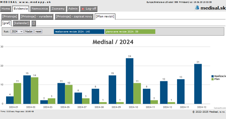Image resolution: width=226 pixels, height=119 pixels.
Task: Click the CanvasJS.com credit link
Action: [220, 108]
